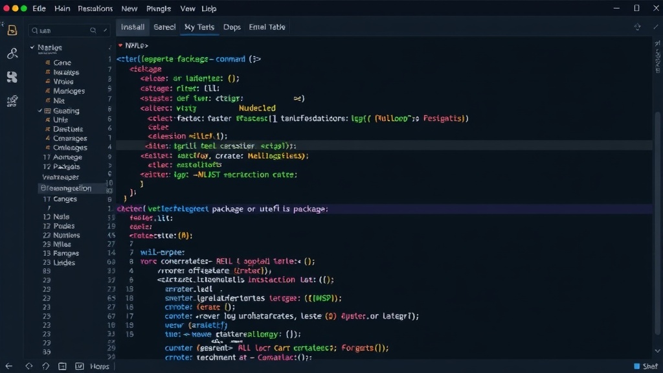Open the Vew menu
Viewport: 663px width, 373px height.
(188, 8)
